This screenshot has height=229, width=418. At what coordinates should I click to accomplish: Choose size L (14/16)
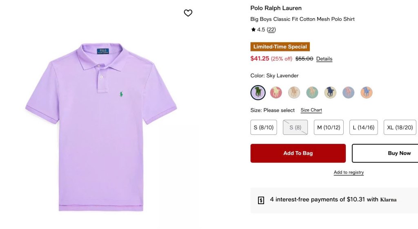pyautogui.click(x=364, y=128)
